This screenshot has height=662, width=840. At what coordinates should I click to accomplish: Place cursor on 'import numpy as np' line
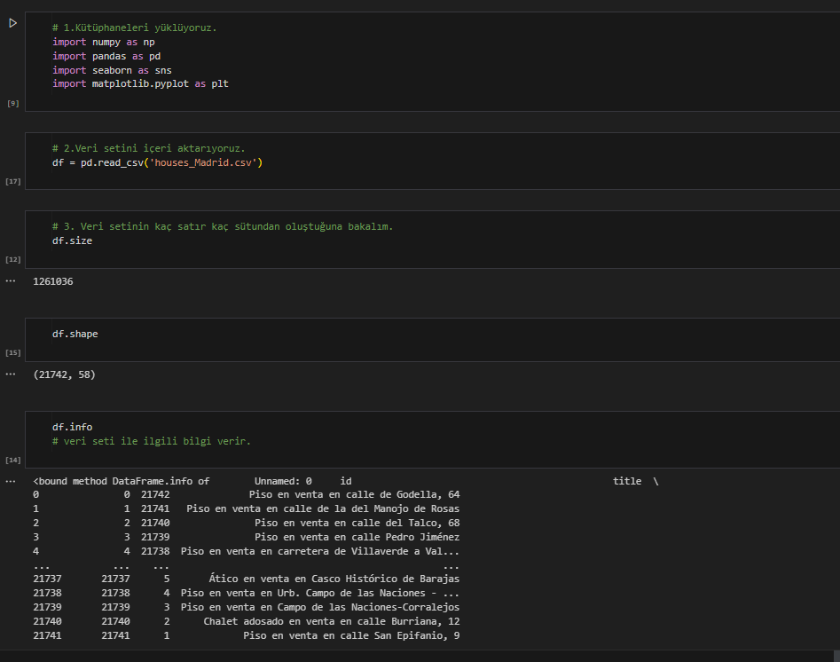click(103, 42)
